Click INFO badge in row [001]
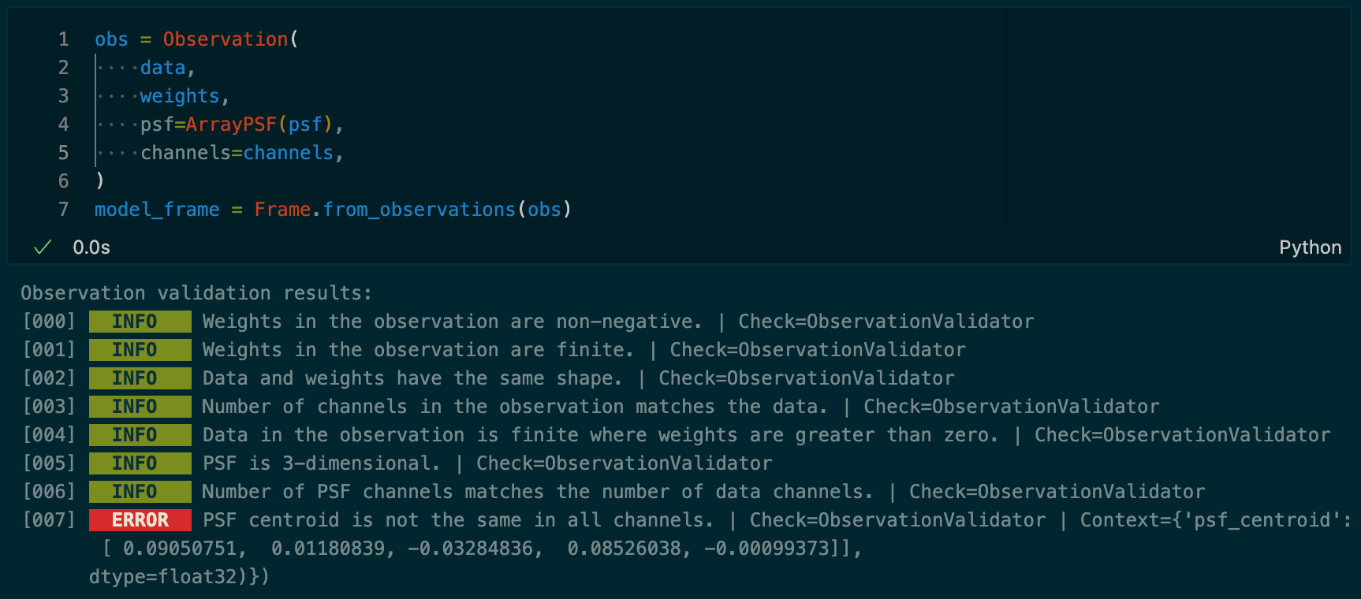1361x599 pixels. click(140, 350)
